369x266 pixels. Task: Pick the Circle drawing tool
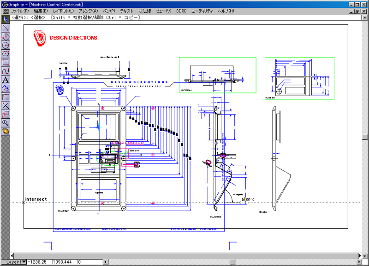click(x=6, y=45)
